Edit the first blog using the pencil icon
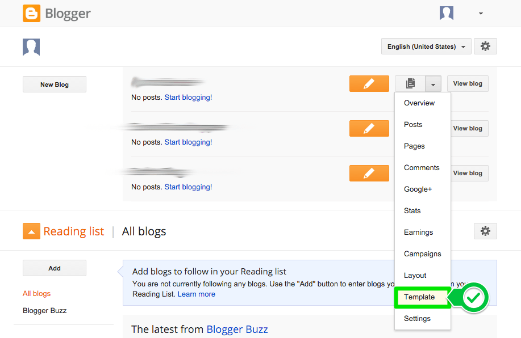The height and width of the screenshot is (338, 521). (x=369, y=83)
